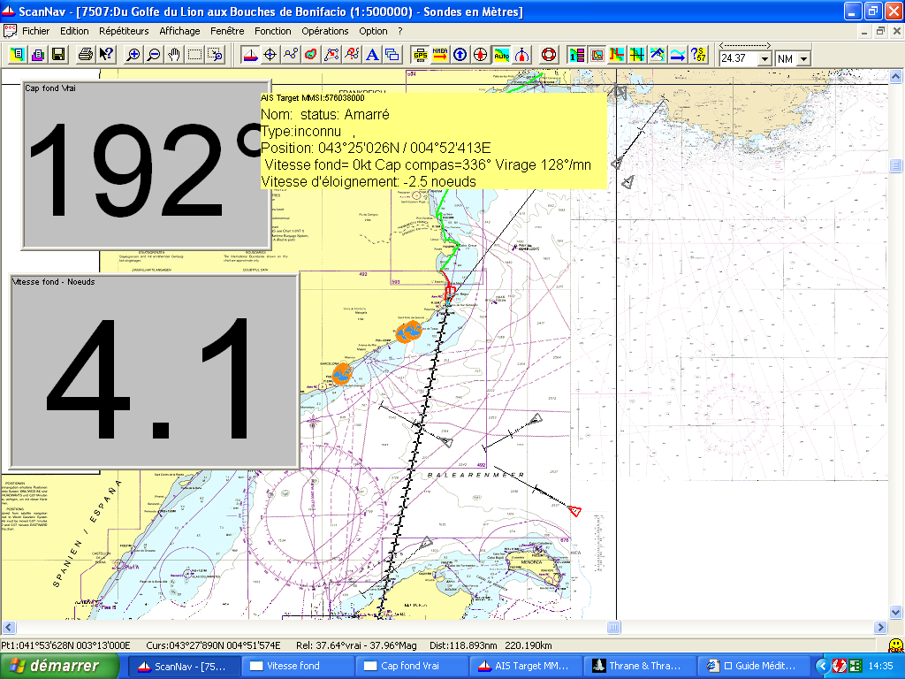The image size is (905, 679).
Task: Open chart file icon in toolbar
Action: pos(17,55)
